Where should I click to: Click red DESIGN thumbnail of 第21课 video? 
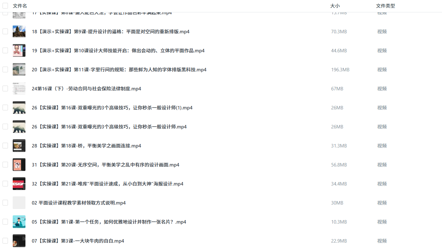(x=19, y=184)
